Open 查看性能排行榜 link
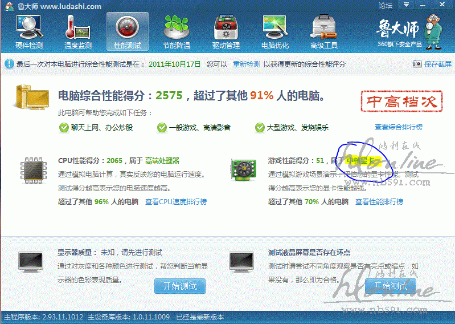This screenshot has height=324, width=455. pyautogui.click(x=379, y=202)
